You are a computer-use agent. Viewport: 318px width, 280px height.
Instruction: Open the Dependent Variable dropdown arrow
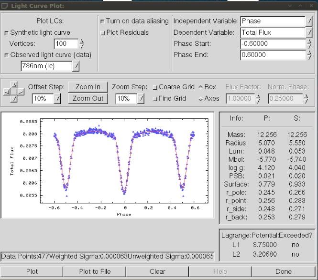tap(309, 32)
